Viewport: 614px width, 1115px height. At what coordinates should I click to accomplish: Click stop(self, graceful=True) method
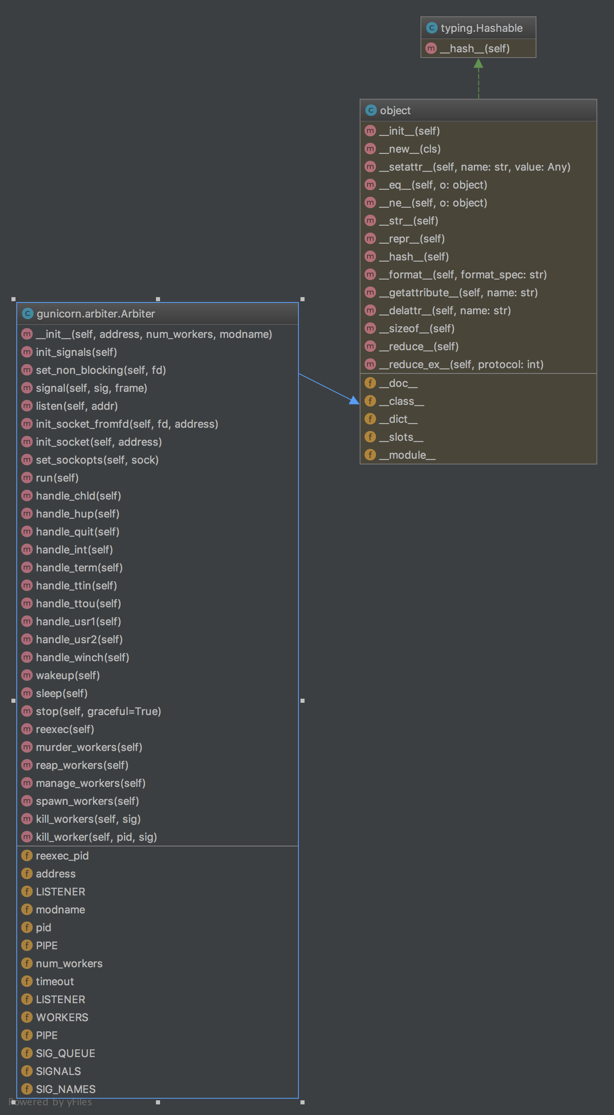coord(158,711)
